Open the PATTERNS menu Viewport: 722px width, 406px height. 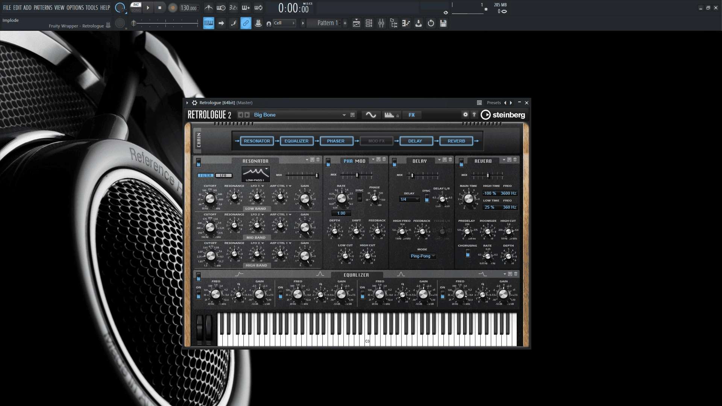point(43,8)
